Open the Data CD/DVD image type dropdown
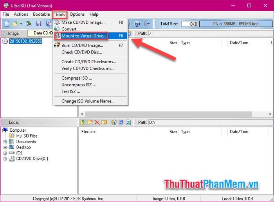Image resolution: width=274 pixels, height=202 pixels. tap(40, 33)
